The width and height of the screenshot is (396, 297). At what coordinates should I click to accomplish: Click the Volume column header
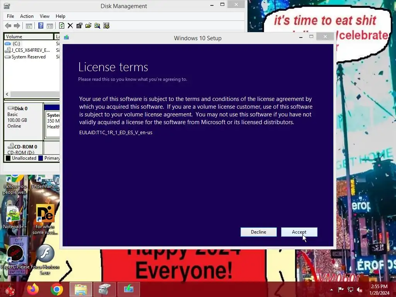point(29,37)
